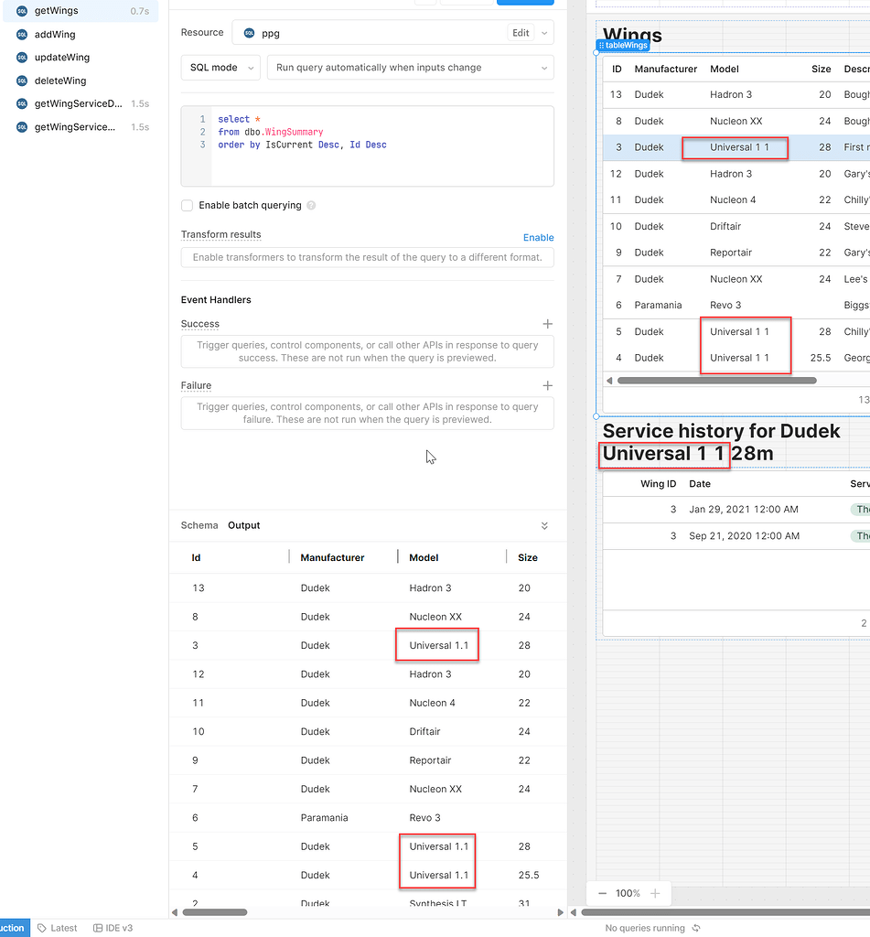The height and width of the screenshot is (937, 870).
Task: Click the Edit button for the ppg resource
Action: click(520, 33)
